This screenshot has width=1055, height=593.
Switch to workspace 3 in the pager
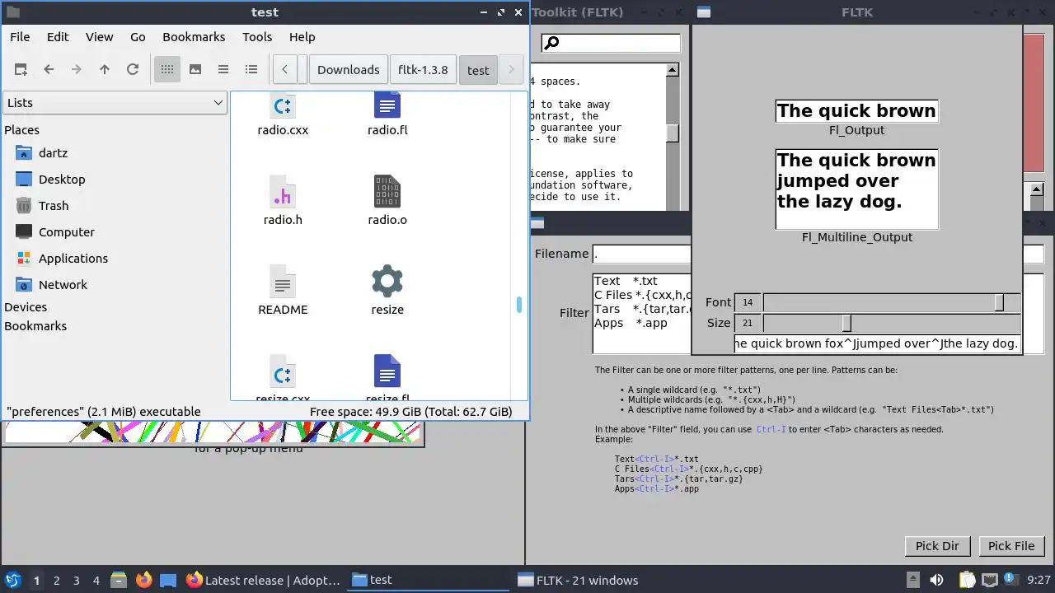click(x=77, y=580)
